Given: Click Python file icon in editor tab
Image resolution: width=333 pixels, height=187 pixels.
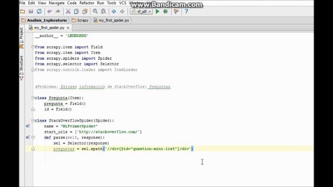Looking at the screenshot, I should 31,28.
